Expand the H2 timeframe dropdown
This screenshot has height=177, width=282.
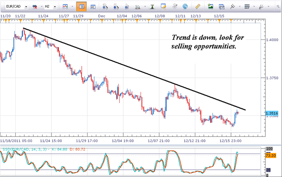(x=55, y=7)
